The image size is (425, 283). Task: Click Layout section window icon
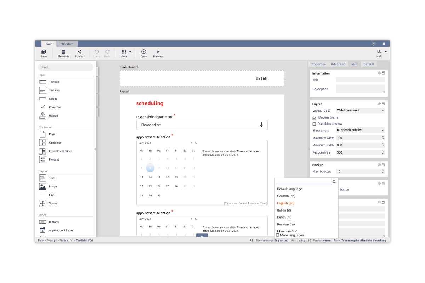click(384, 104)
